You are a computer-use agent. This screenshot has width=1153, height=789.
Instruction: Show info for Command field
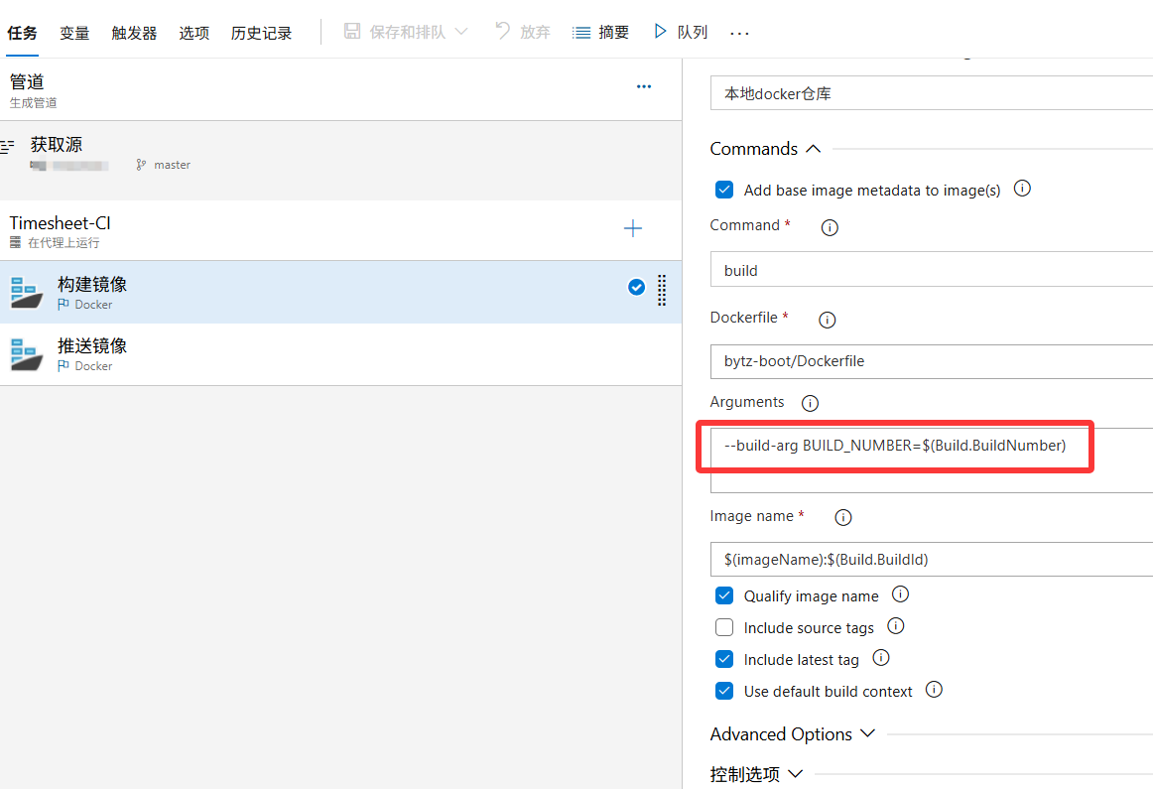[x=830, y=227]
